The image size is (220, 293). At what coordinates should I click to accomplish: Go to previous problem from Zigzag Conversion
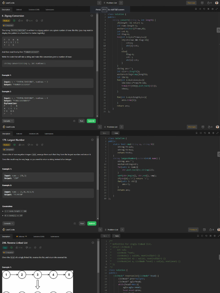point(99,3)
